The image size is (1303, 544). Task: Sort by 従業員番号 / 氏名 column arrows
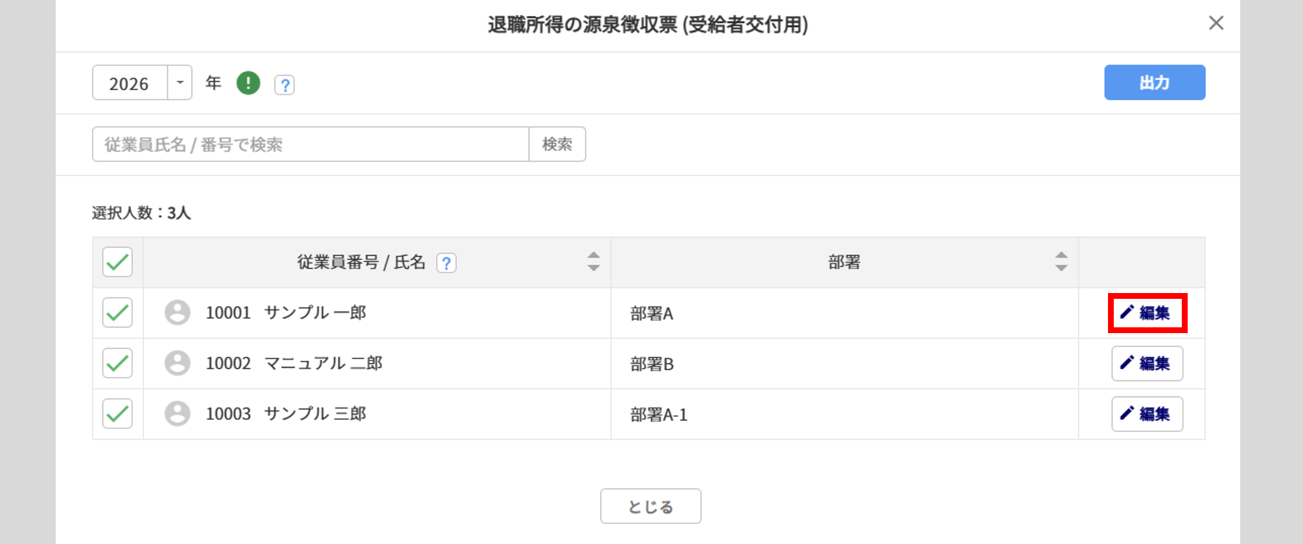coord(594,261)
